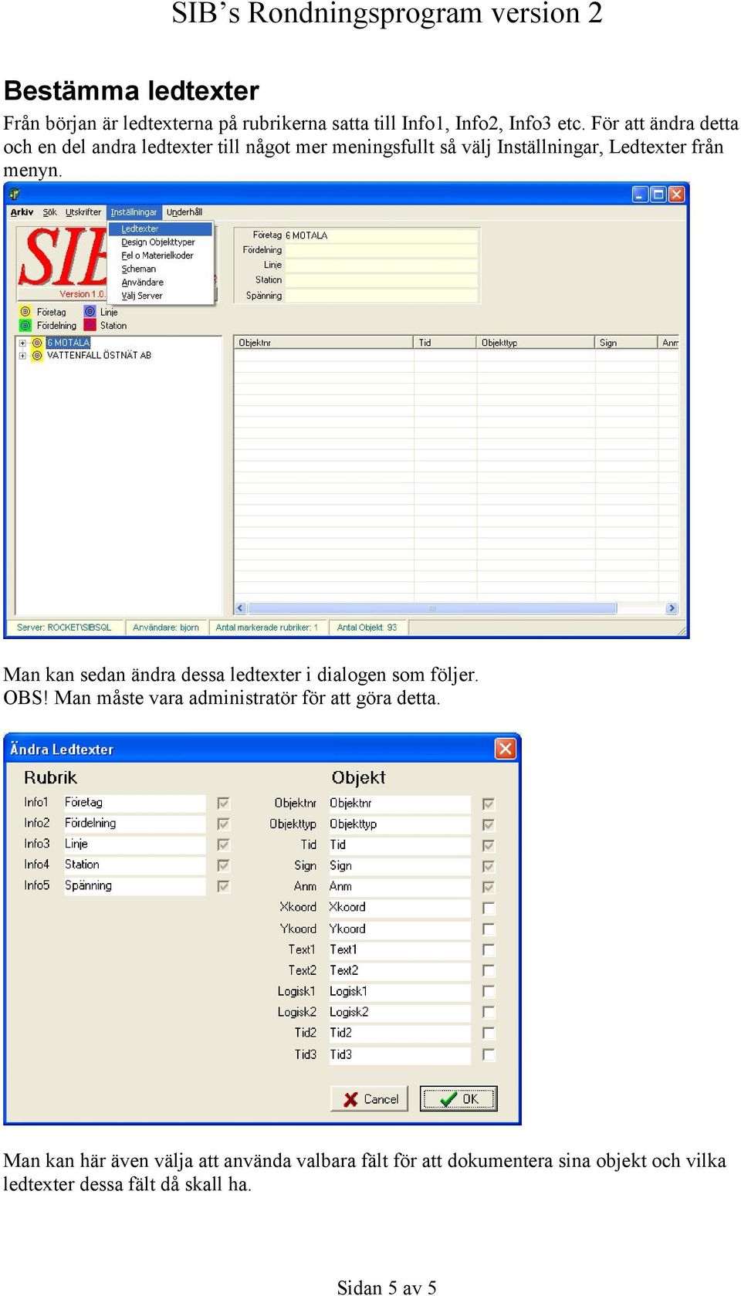Click the red Station legend icon
Image resolution: width=741 pixels, height=1296 pixels.
(90, 326)
